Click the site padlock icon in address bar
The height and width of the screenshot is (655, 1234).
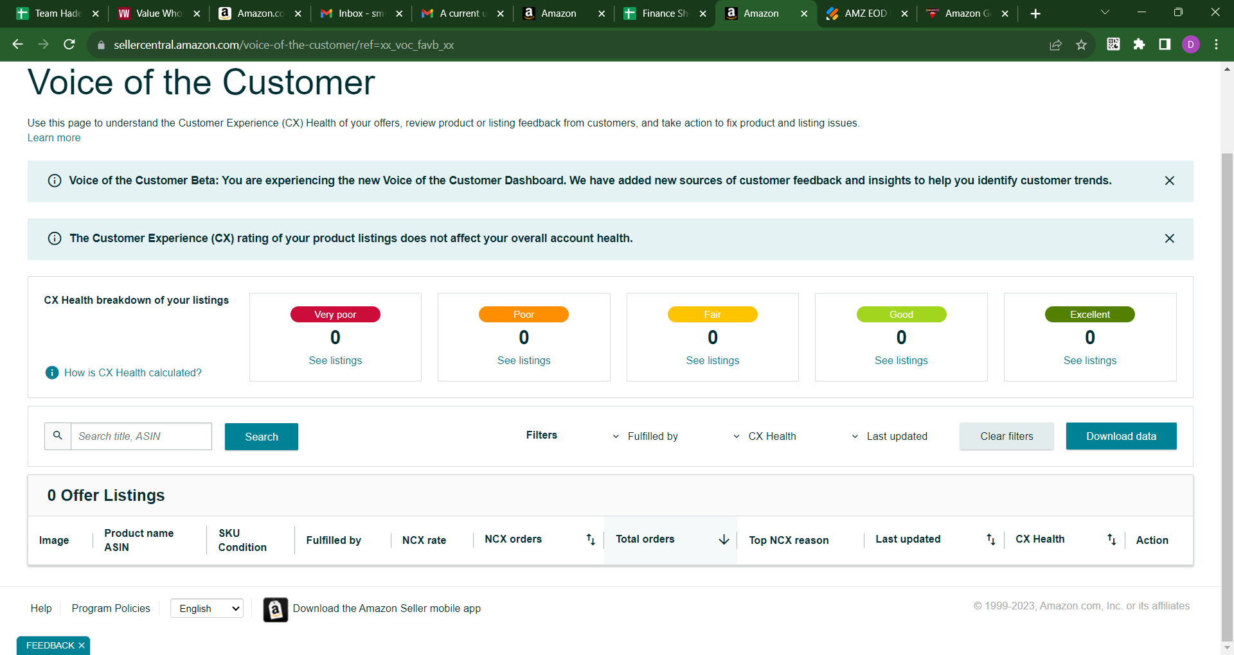pyautogui.click(x=100, y=45)
